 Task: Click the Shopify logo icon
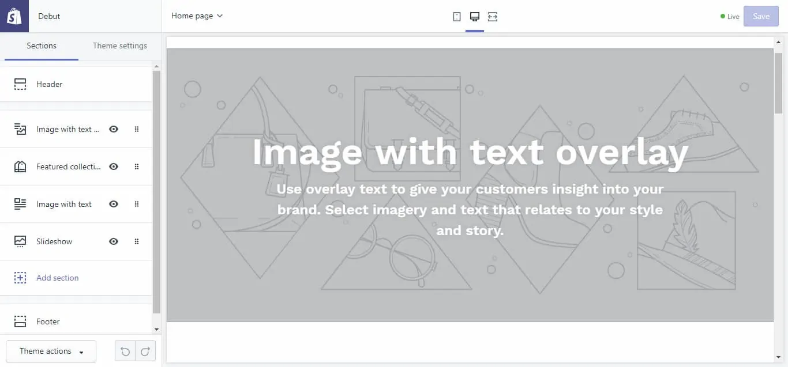pyautogui.click(x=14, y=16)
